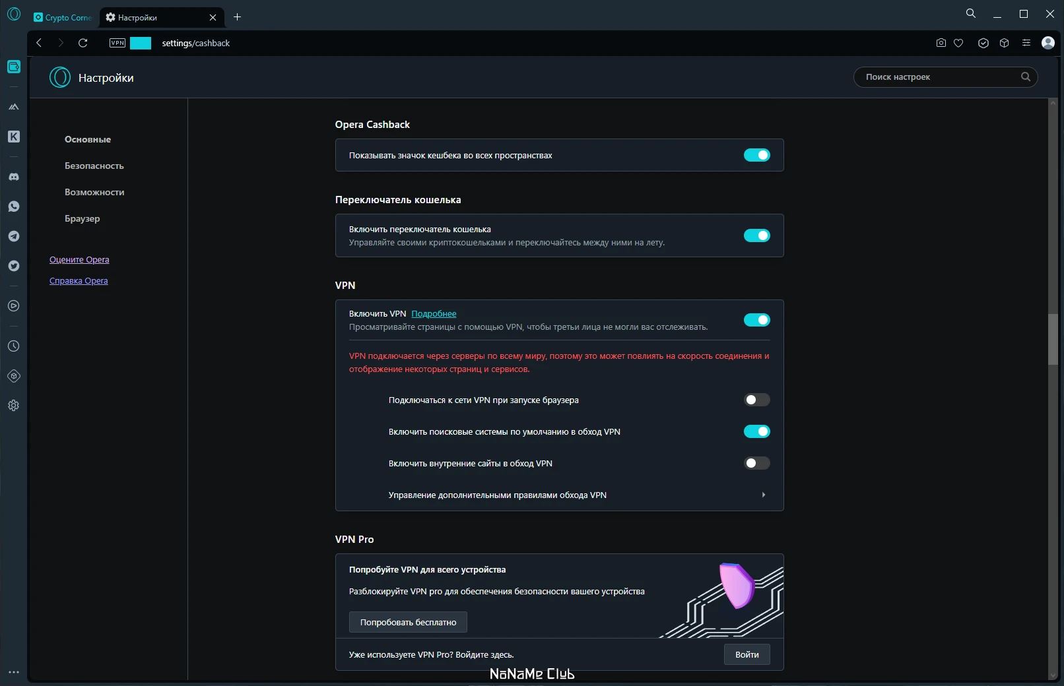This screenshot has height=686, width=1064.
Task: Follow the Оцените Opera link
Action: pyautogui.click(x=79, y=259)
